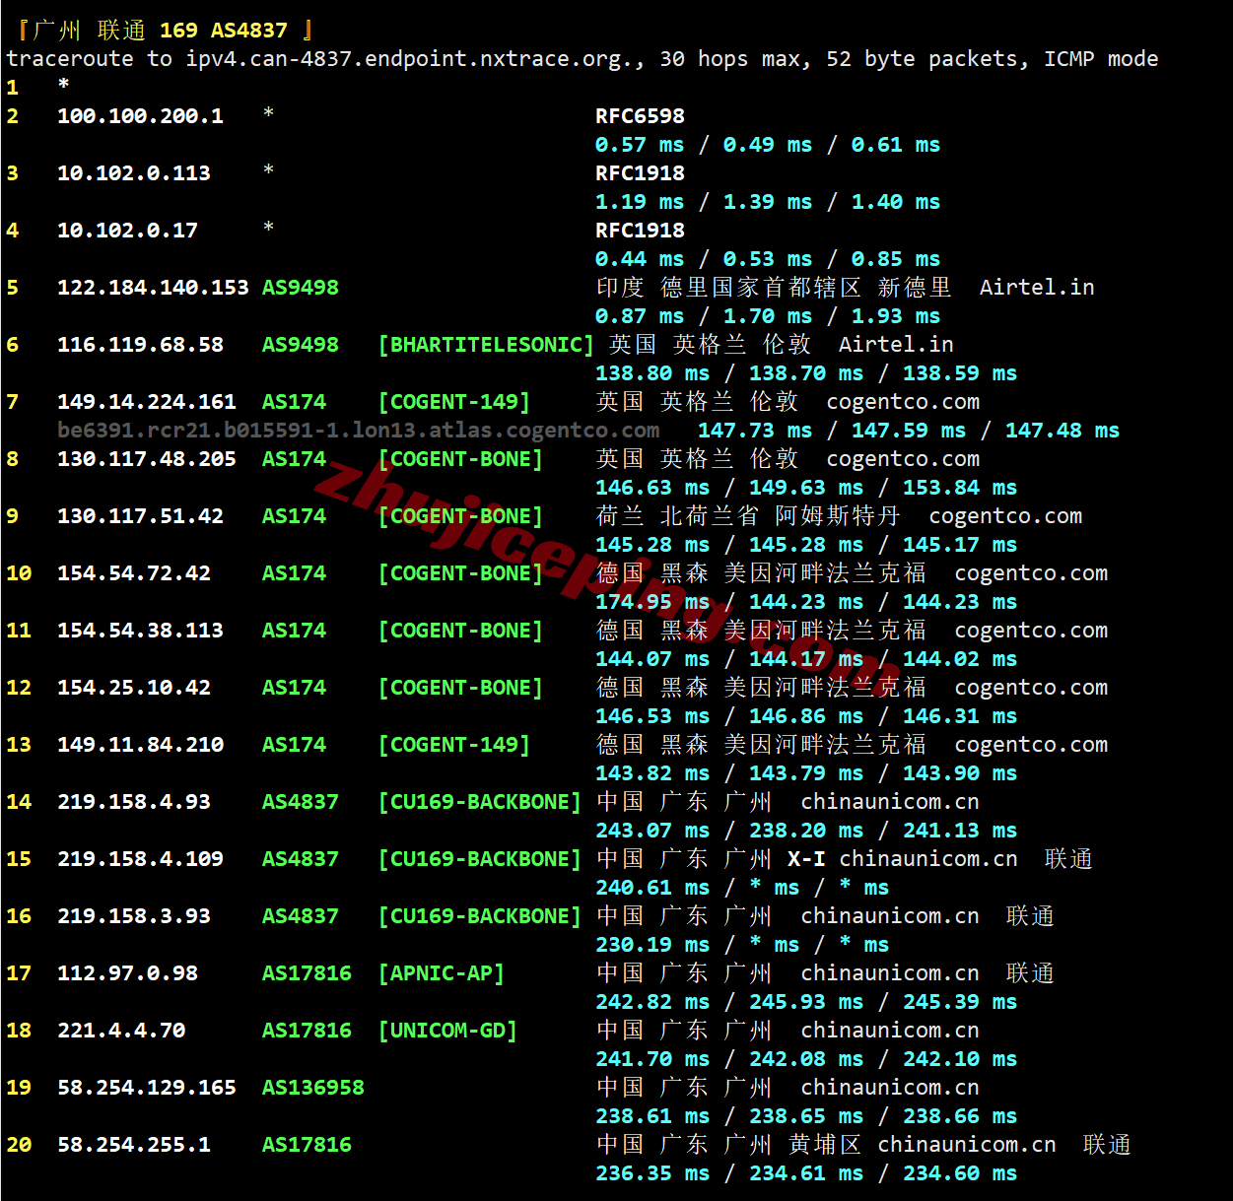The image size is (1233, 1201).
Task: Select the IP address 58.254.255.1
Action: pyautogui.click(x=134, y=1145)
